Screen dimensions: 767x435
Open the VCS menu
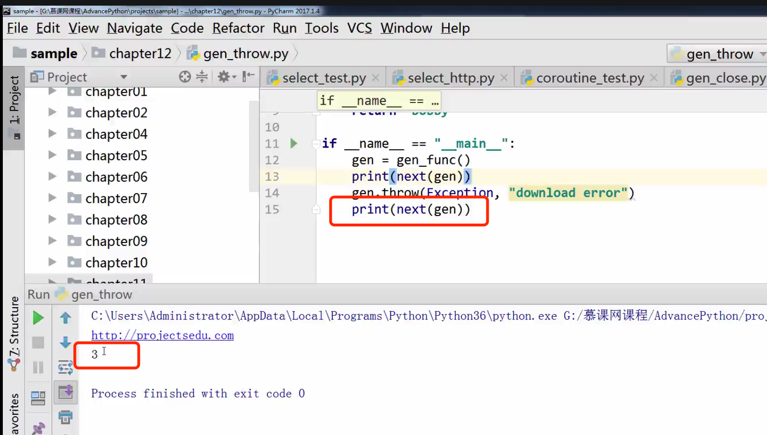pyautogui.click(x=360, y=28)
